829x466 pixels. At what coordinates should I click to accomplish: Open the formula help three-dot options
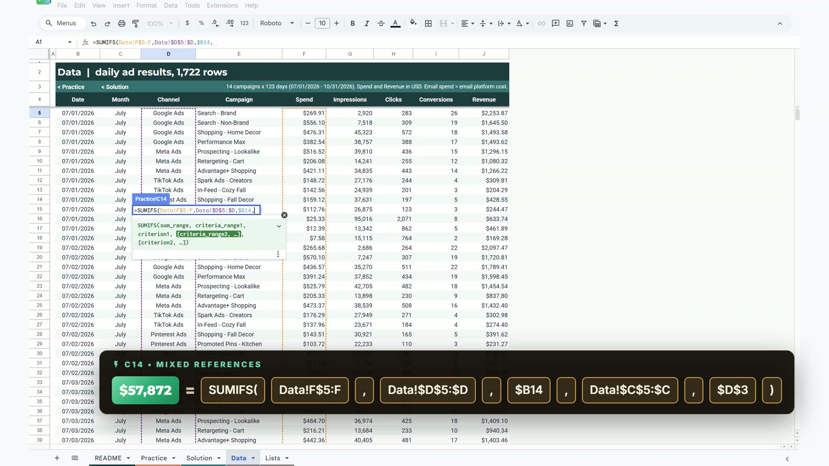[x=278, y=254]
